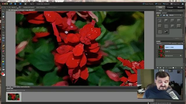Click Create New Adobe ID
This screenshot has width=186, height=104.
[x=43, y=4]
